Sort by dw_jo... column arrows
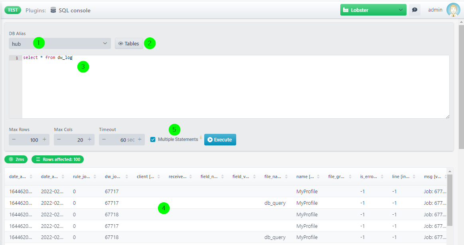This screenshot has height=245, width=464. 126,177
